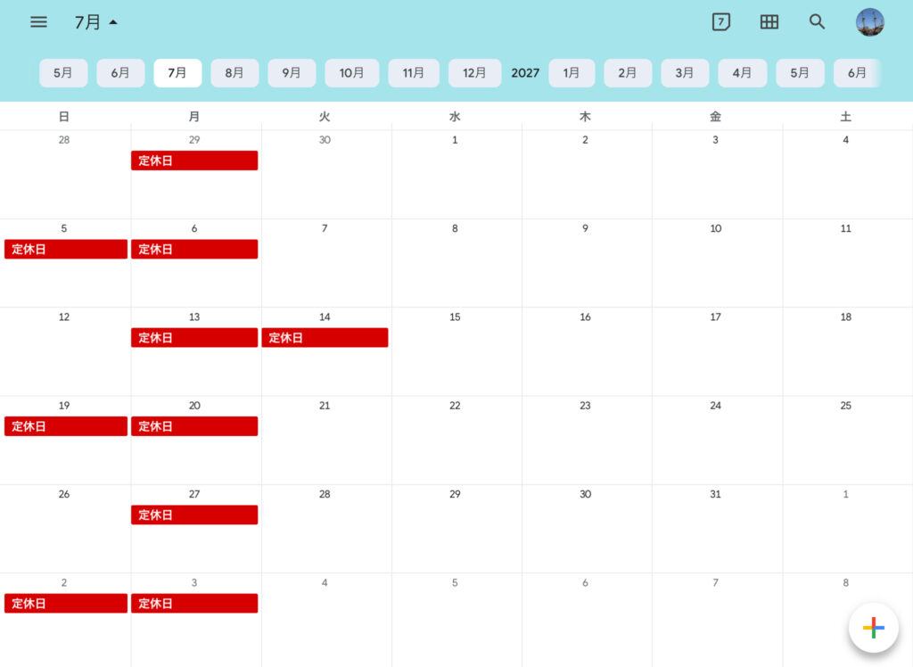The image size is (913, 667).
Task: Select the date cell for July 1
Action: tap(456, 175)
